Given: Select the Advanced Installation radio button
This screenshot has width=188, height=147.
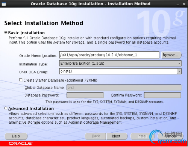Looking at the screenshot, I should click(x=6, y=108).
